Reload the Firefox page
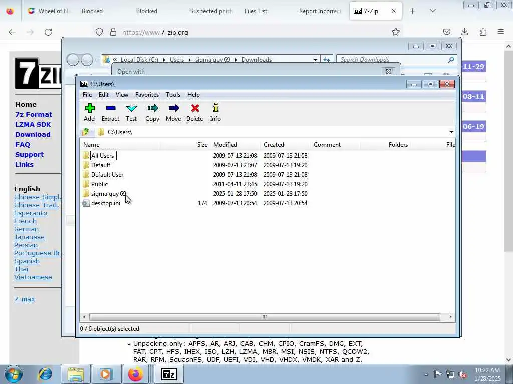 48,32
